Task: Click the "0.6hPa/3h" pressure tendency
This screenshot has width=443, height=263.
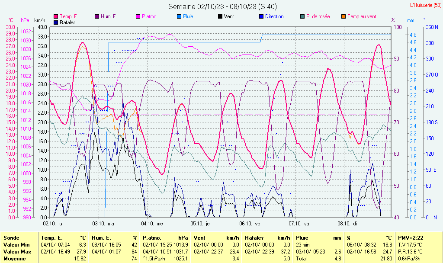Action: click(409, 259)
